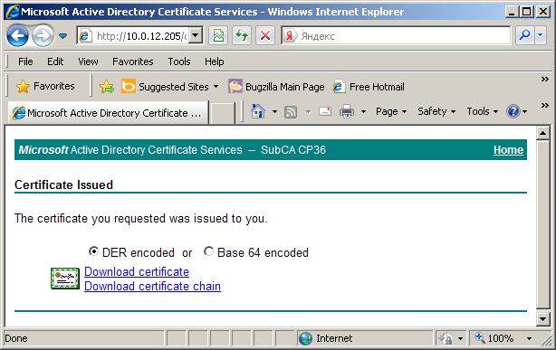Viewport: 556px width, 350px height.
Task: Click the Internet zone globe icon
Action: 305,338
